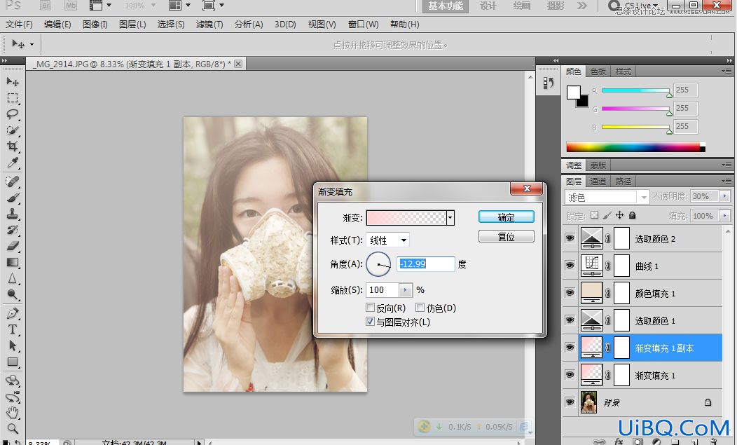Image resolution: width=737 pixels, height=445 pixels.
Task: Select the 3D Camera Rotate tool
Action: click(x=13, y=397)
